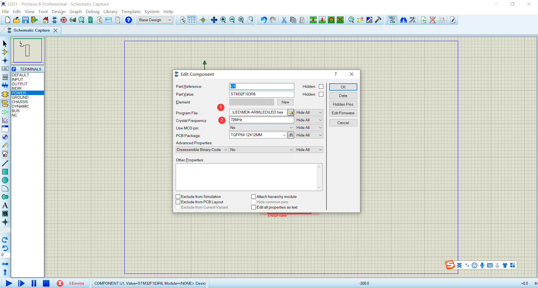Select the Wire Label Mode tool
This screenshot has height=288, width=538.
point(5,69)
